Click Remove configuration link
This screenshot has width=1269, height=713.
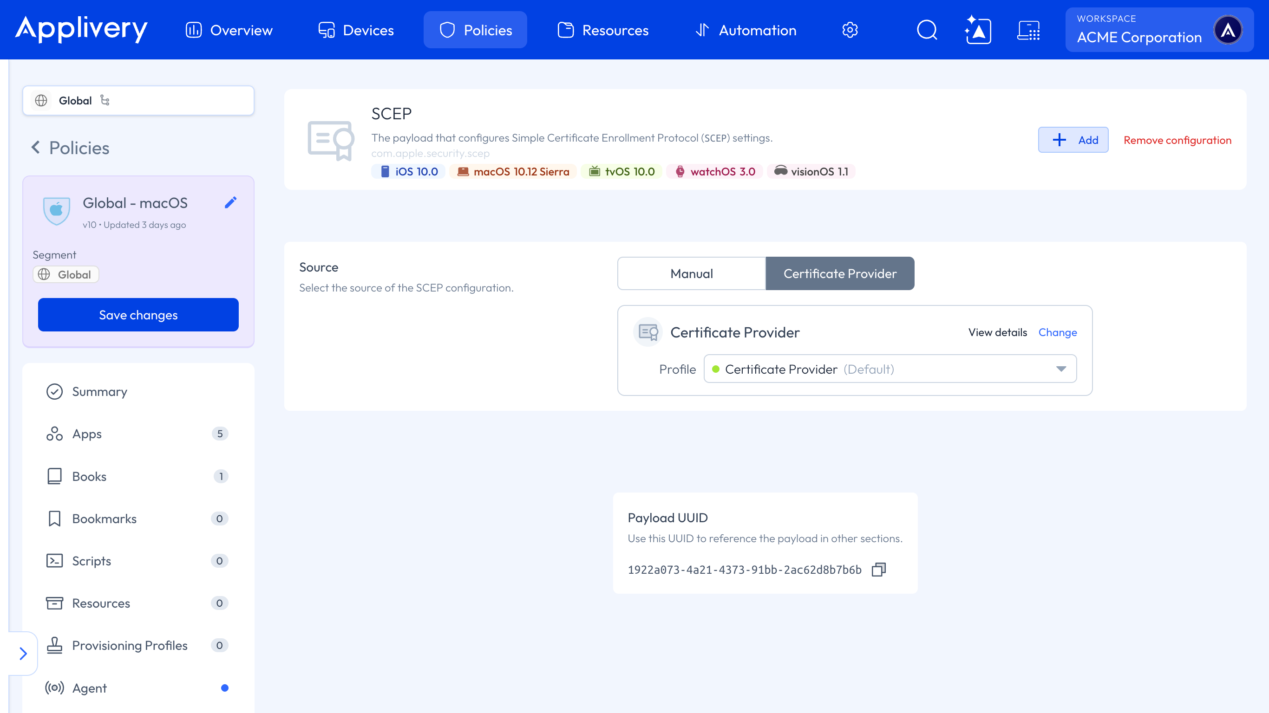pyautogui.click(x=1177, y=140)
